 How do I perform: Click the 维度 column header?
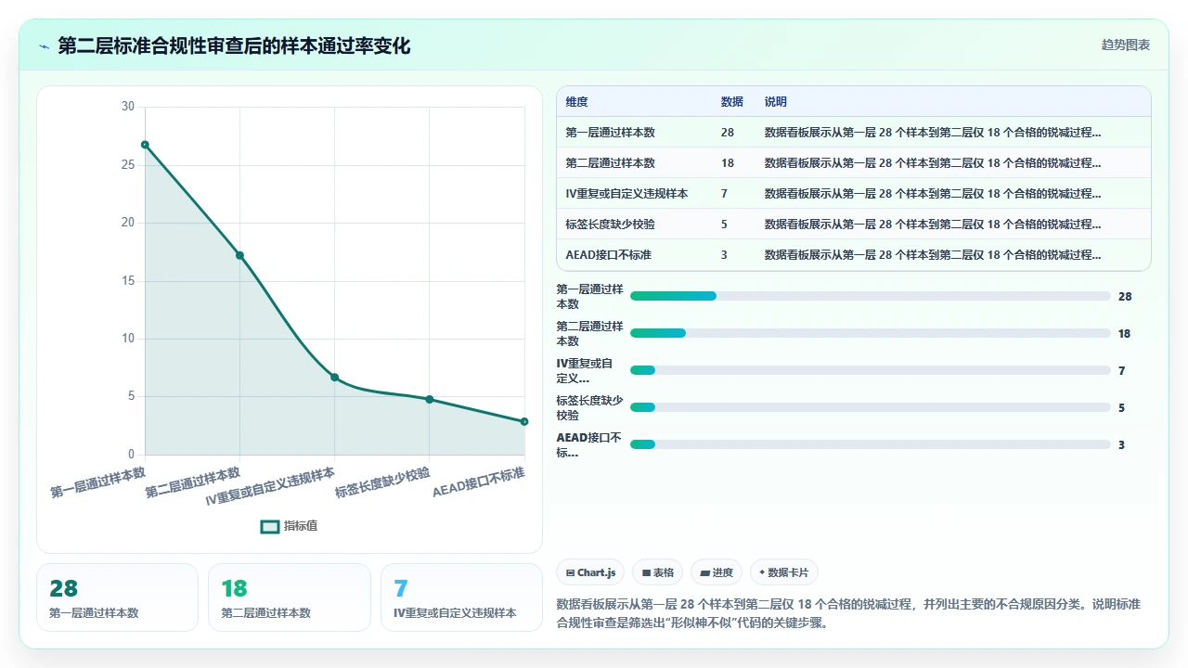577,102
